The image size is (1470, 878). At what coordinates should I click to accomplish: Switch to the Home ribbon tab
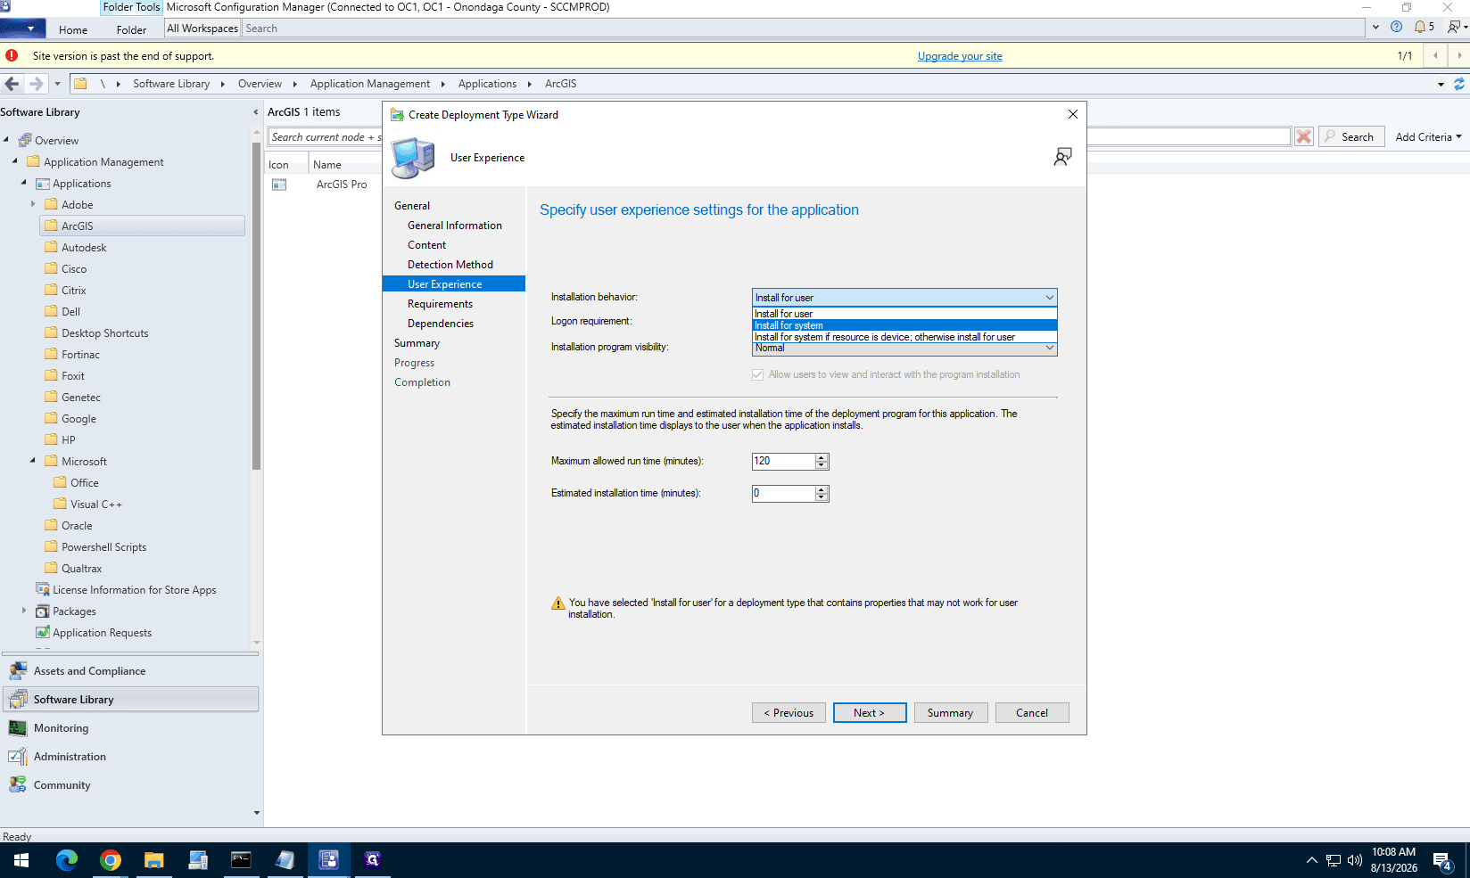click(x=73, y=29)
